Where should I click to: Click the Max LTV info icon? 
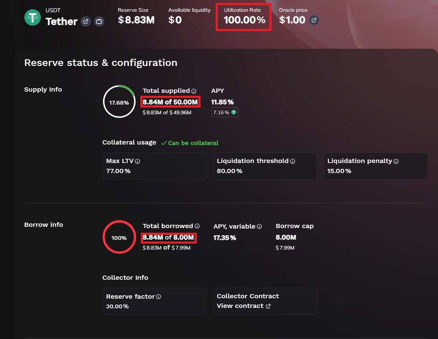coord(137,161)
